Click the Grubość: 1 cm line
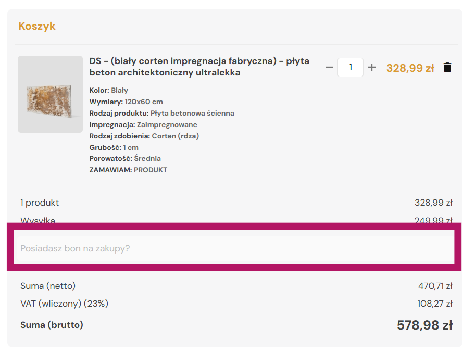Screen dimensions: 475x353 [x=114, y=148]
